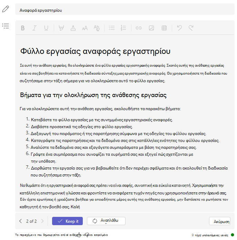237x240 pixels.
Task: Click the Keep it button
Action: [67, 221]
